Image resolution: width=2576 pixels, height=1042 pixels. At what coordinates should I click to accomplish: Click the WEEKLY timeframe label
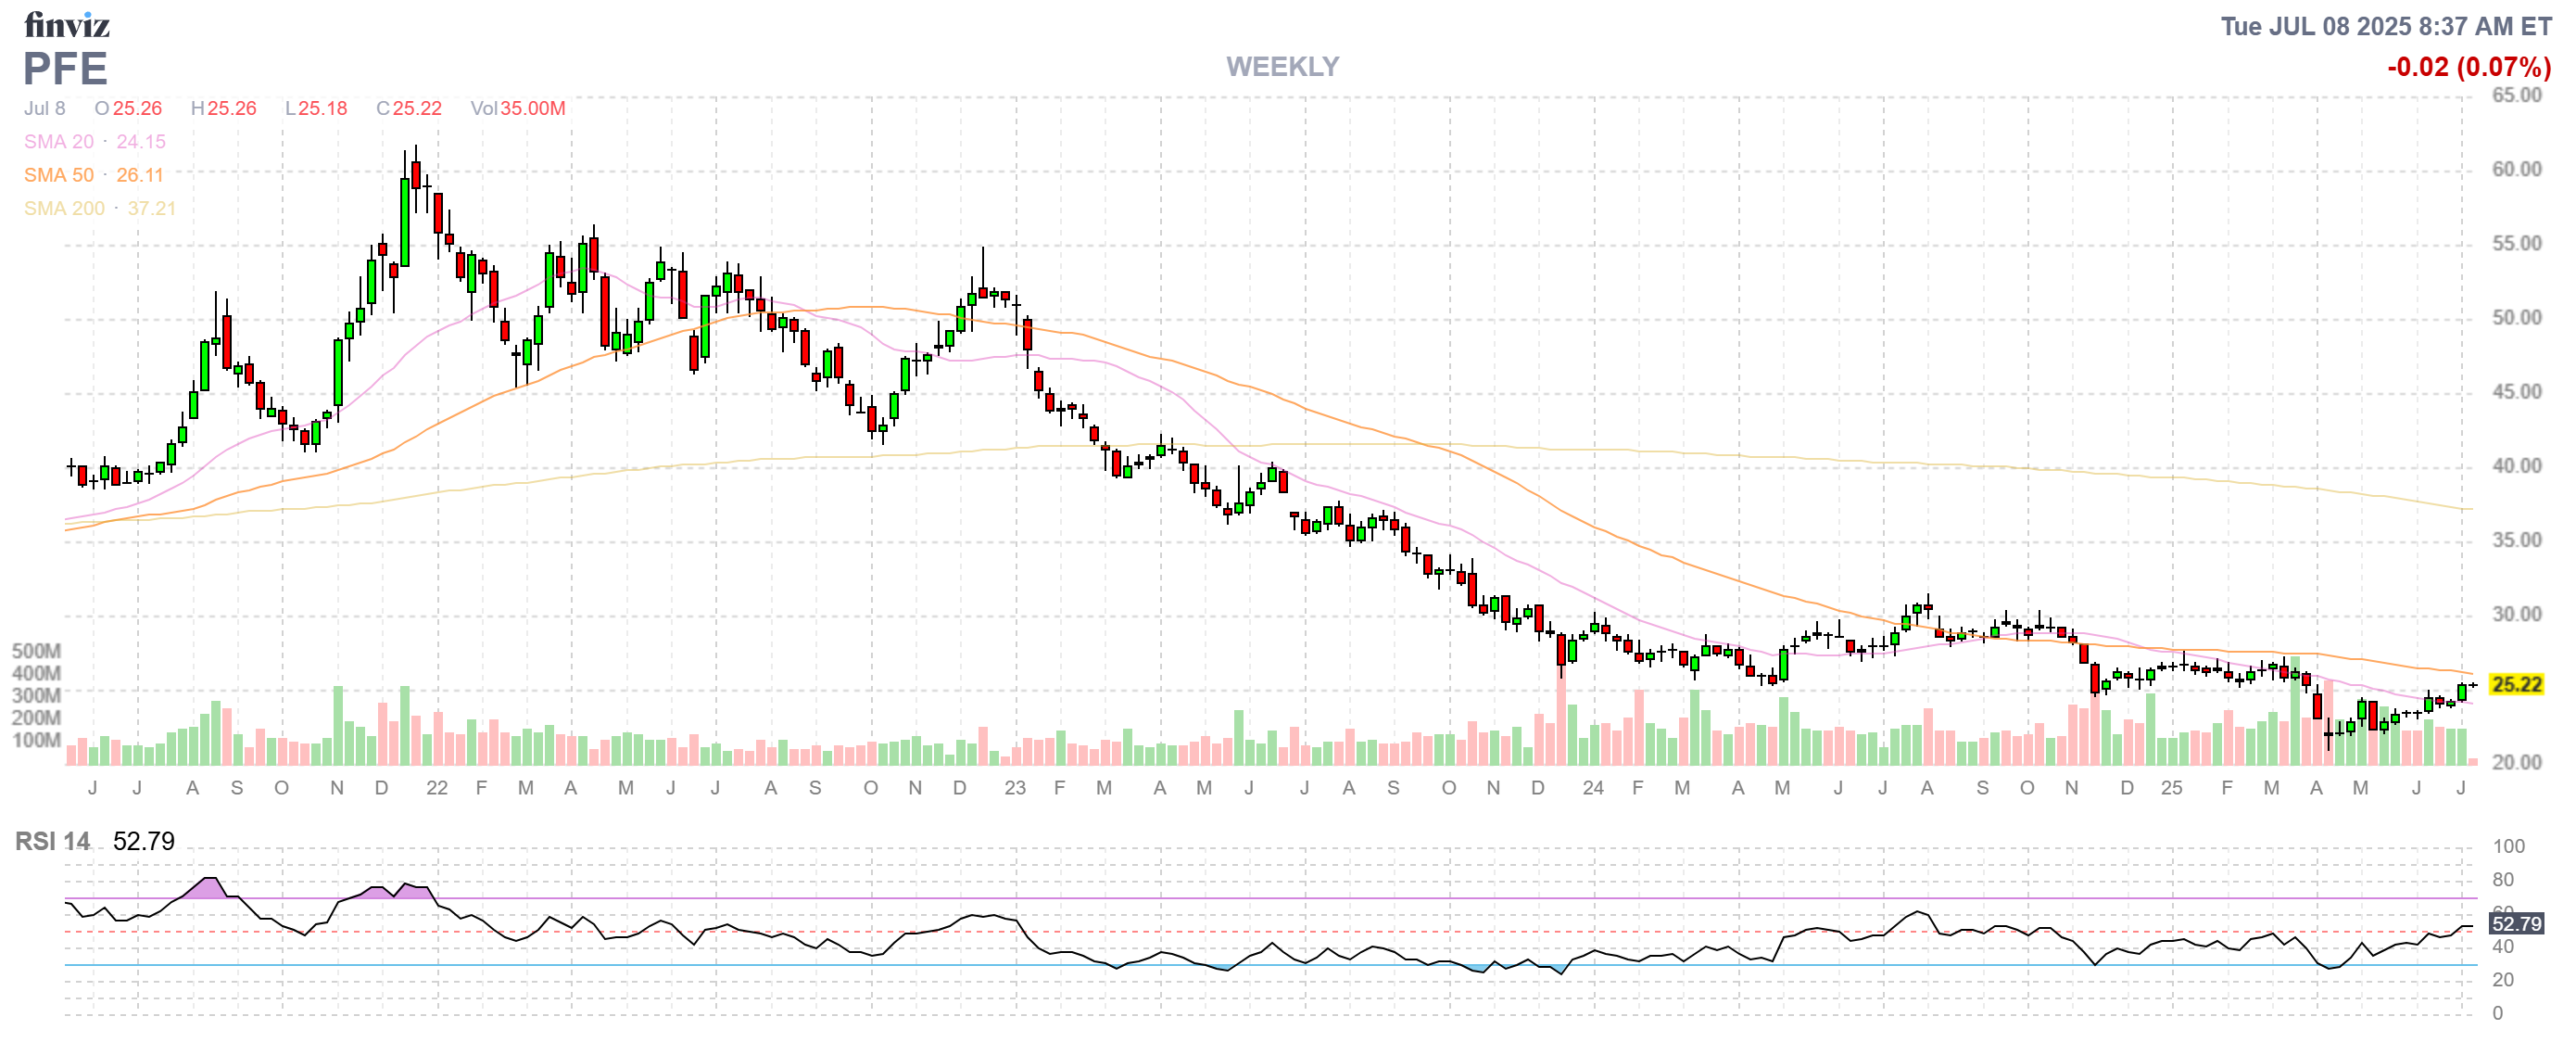click(x=1282, y=67)
